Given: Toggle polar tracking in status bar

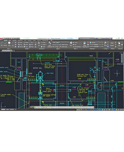Looking at the screenshot, I should (x=89, y=110).
